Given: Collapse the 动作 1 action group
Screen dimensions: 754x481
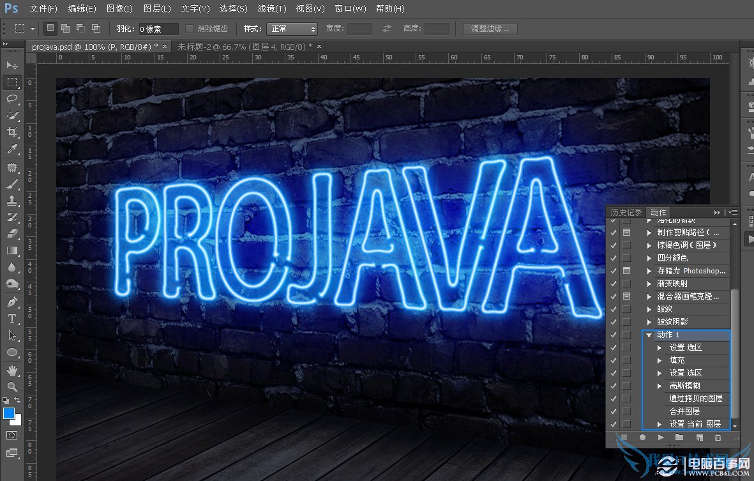Looking at the screenshot, I should (649, 335).
